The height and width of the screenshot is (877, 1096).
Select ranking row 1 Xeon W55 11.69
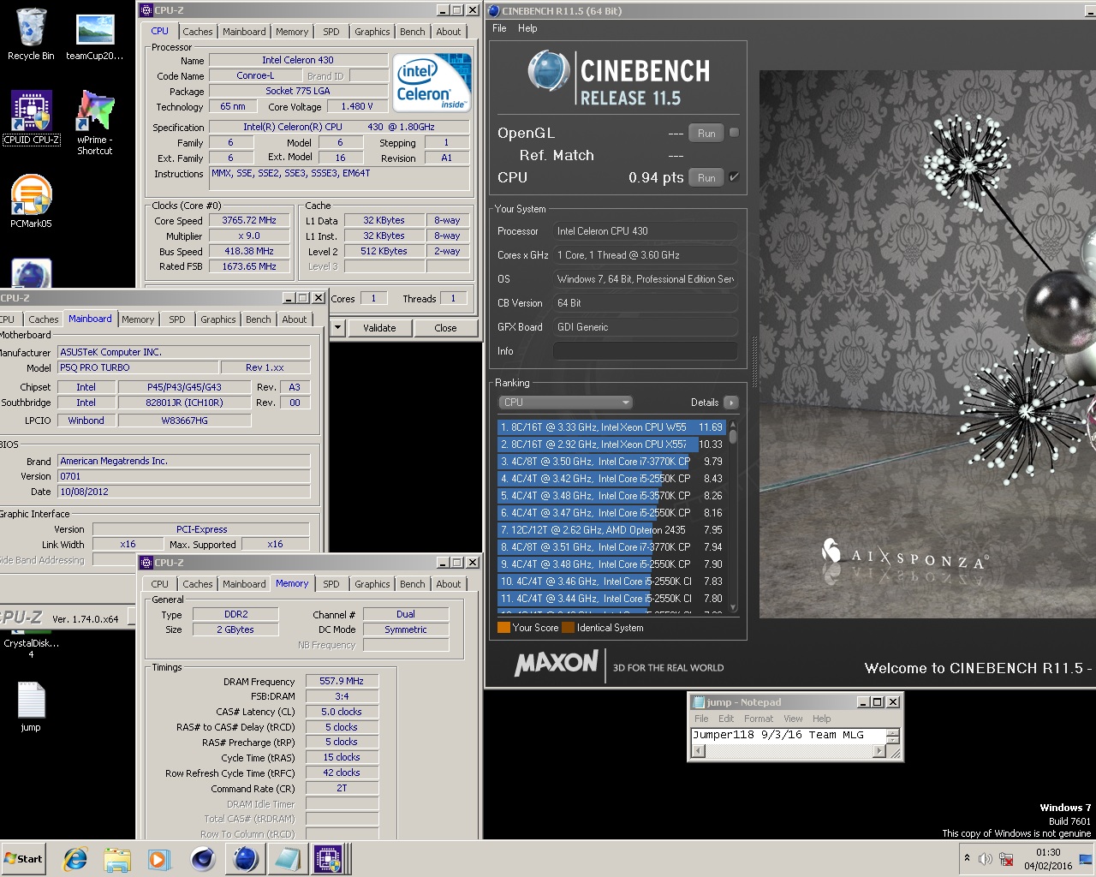pos(611,427)
